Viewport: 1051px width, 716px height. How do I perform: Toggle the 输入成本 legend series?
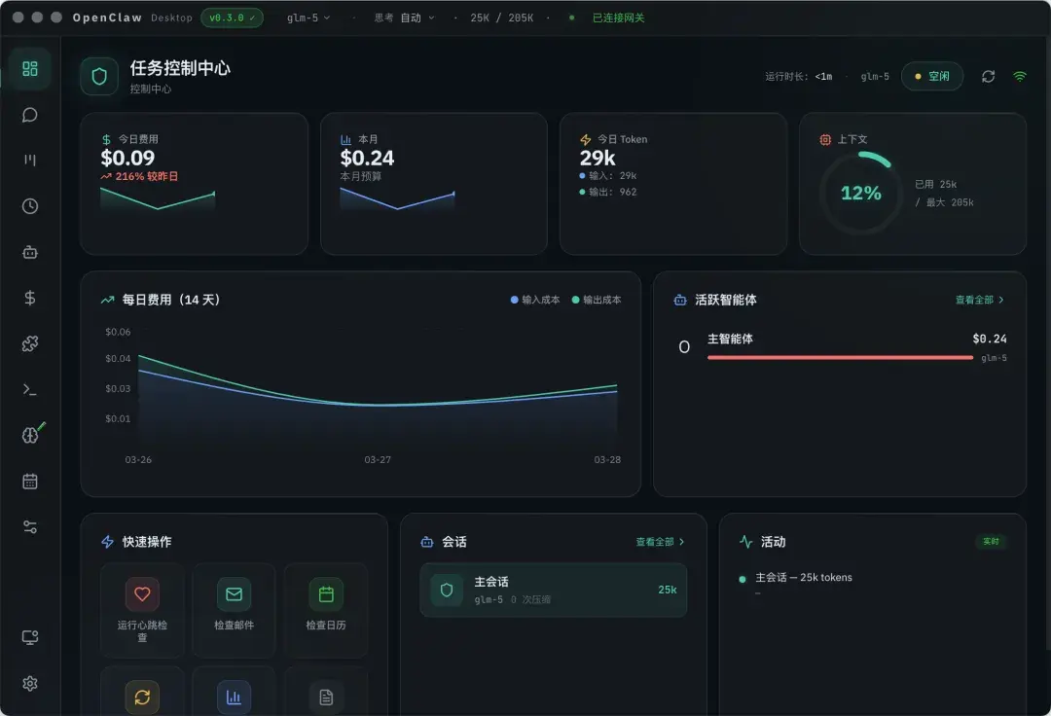(x=535, y=300)
